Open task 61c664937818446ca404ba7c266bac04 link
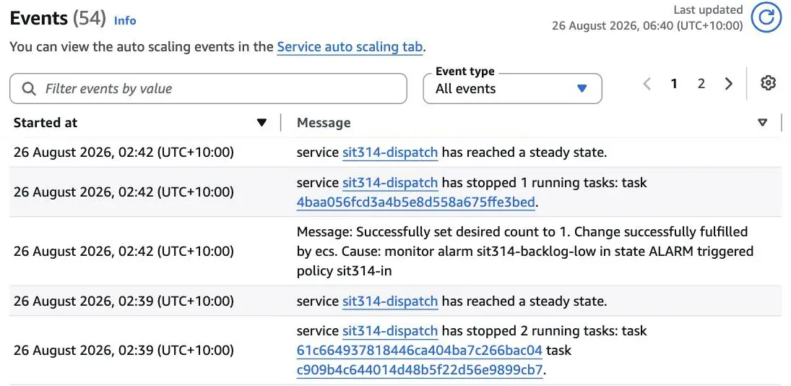 420,350
